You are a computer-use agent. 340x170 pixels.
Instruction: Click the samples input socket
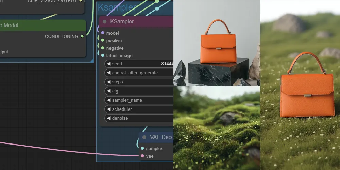pyautogui.click(x=142, y=148)
